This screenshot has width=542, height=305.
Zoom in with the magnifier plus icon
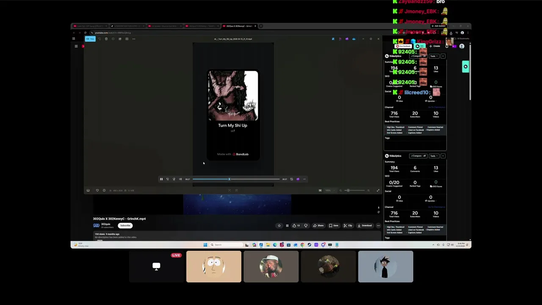[368, 191]
